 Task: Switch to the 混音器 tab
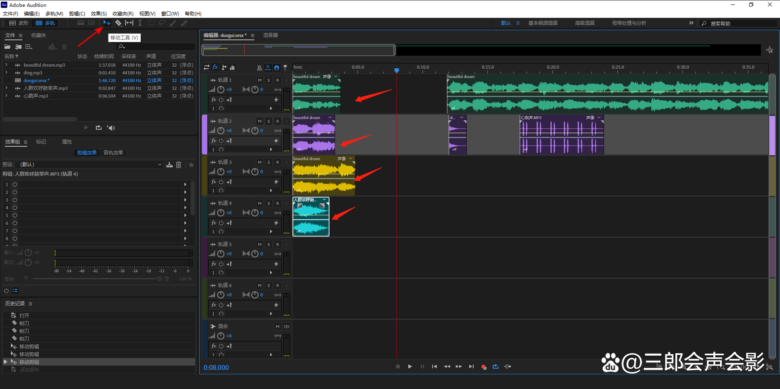[x=271, y=35]
